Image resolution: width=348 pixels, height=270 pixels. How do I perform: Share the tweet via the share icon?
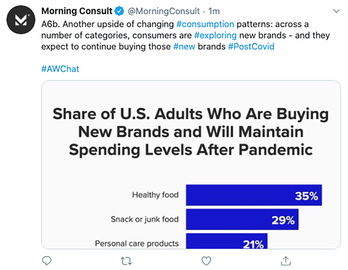[x=286, y=261]
